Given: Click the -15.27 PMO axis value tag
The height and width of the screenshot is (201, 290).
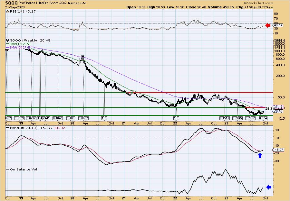Looking at the screenshot, I should [278, 150].
